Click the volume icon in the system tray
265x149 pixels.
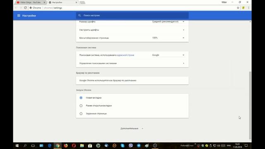(219, 146)
